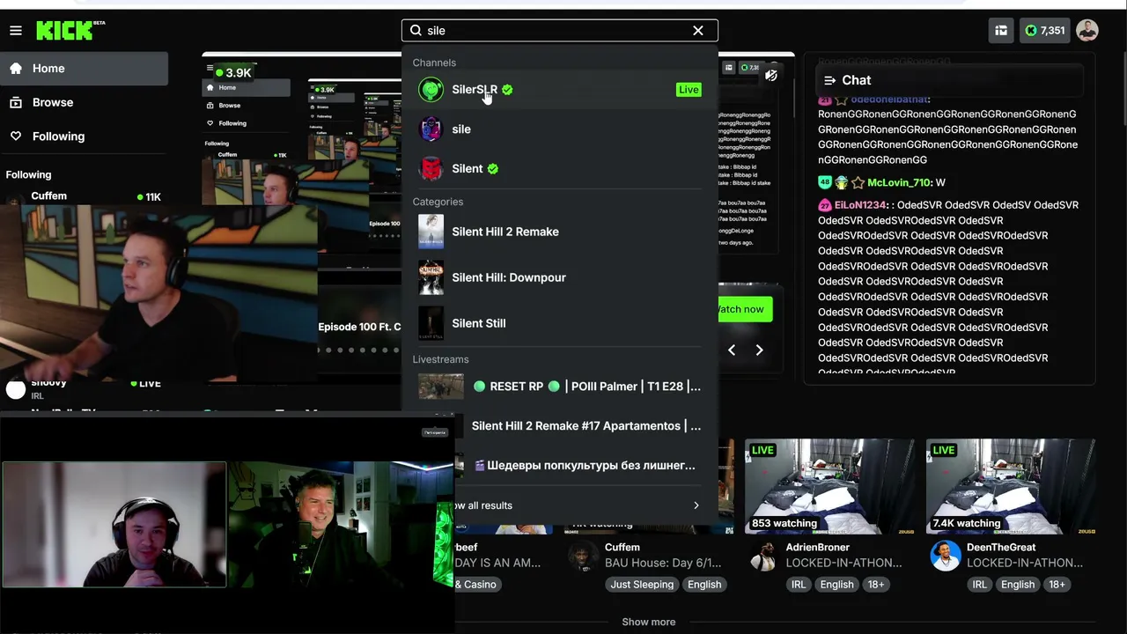Open the RESET RP livestream result
Image resolution: width=1127 pixels, height=634 pixels.
560,387
